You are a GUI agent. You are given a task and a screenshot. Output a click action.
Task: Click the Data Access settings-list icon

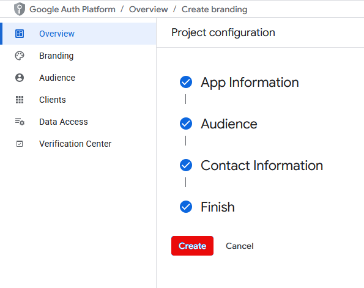20,122
